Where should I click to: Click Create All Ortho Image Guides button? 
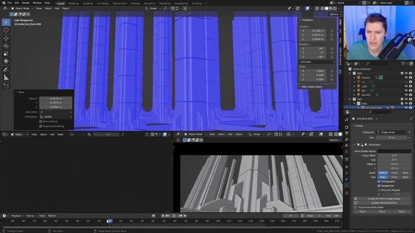click(x=383, y=199)
